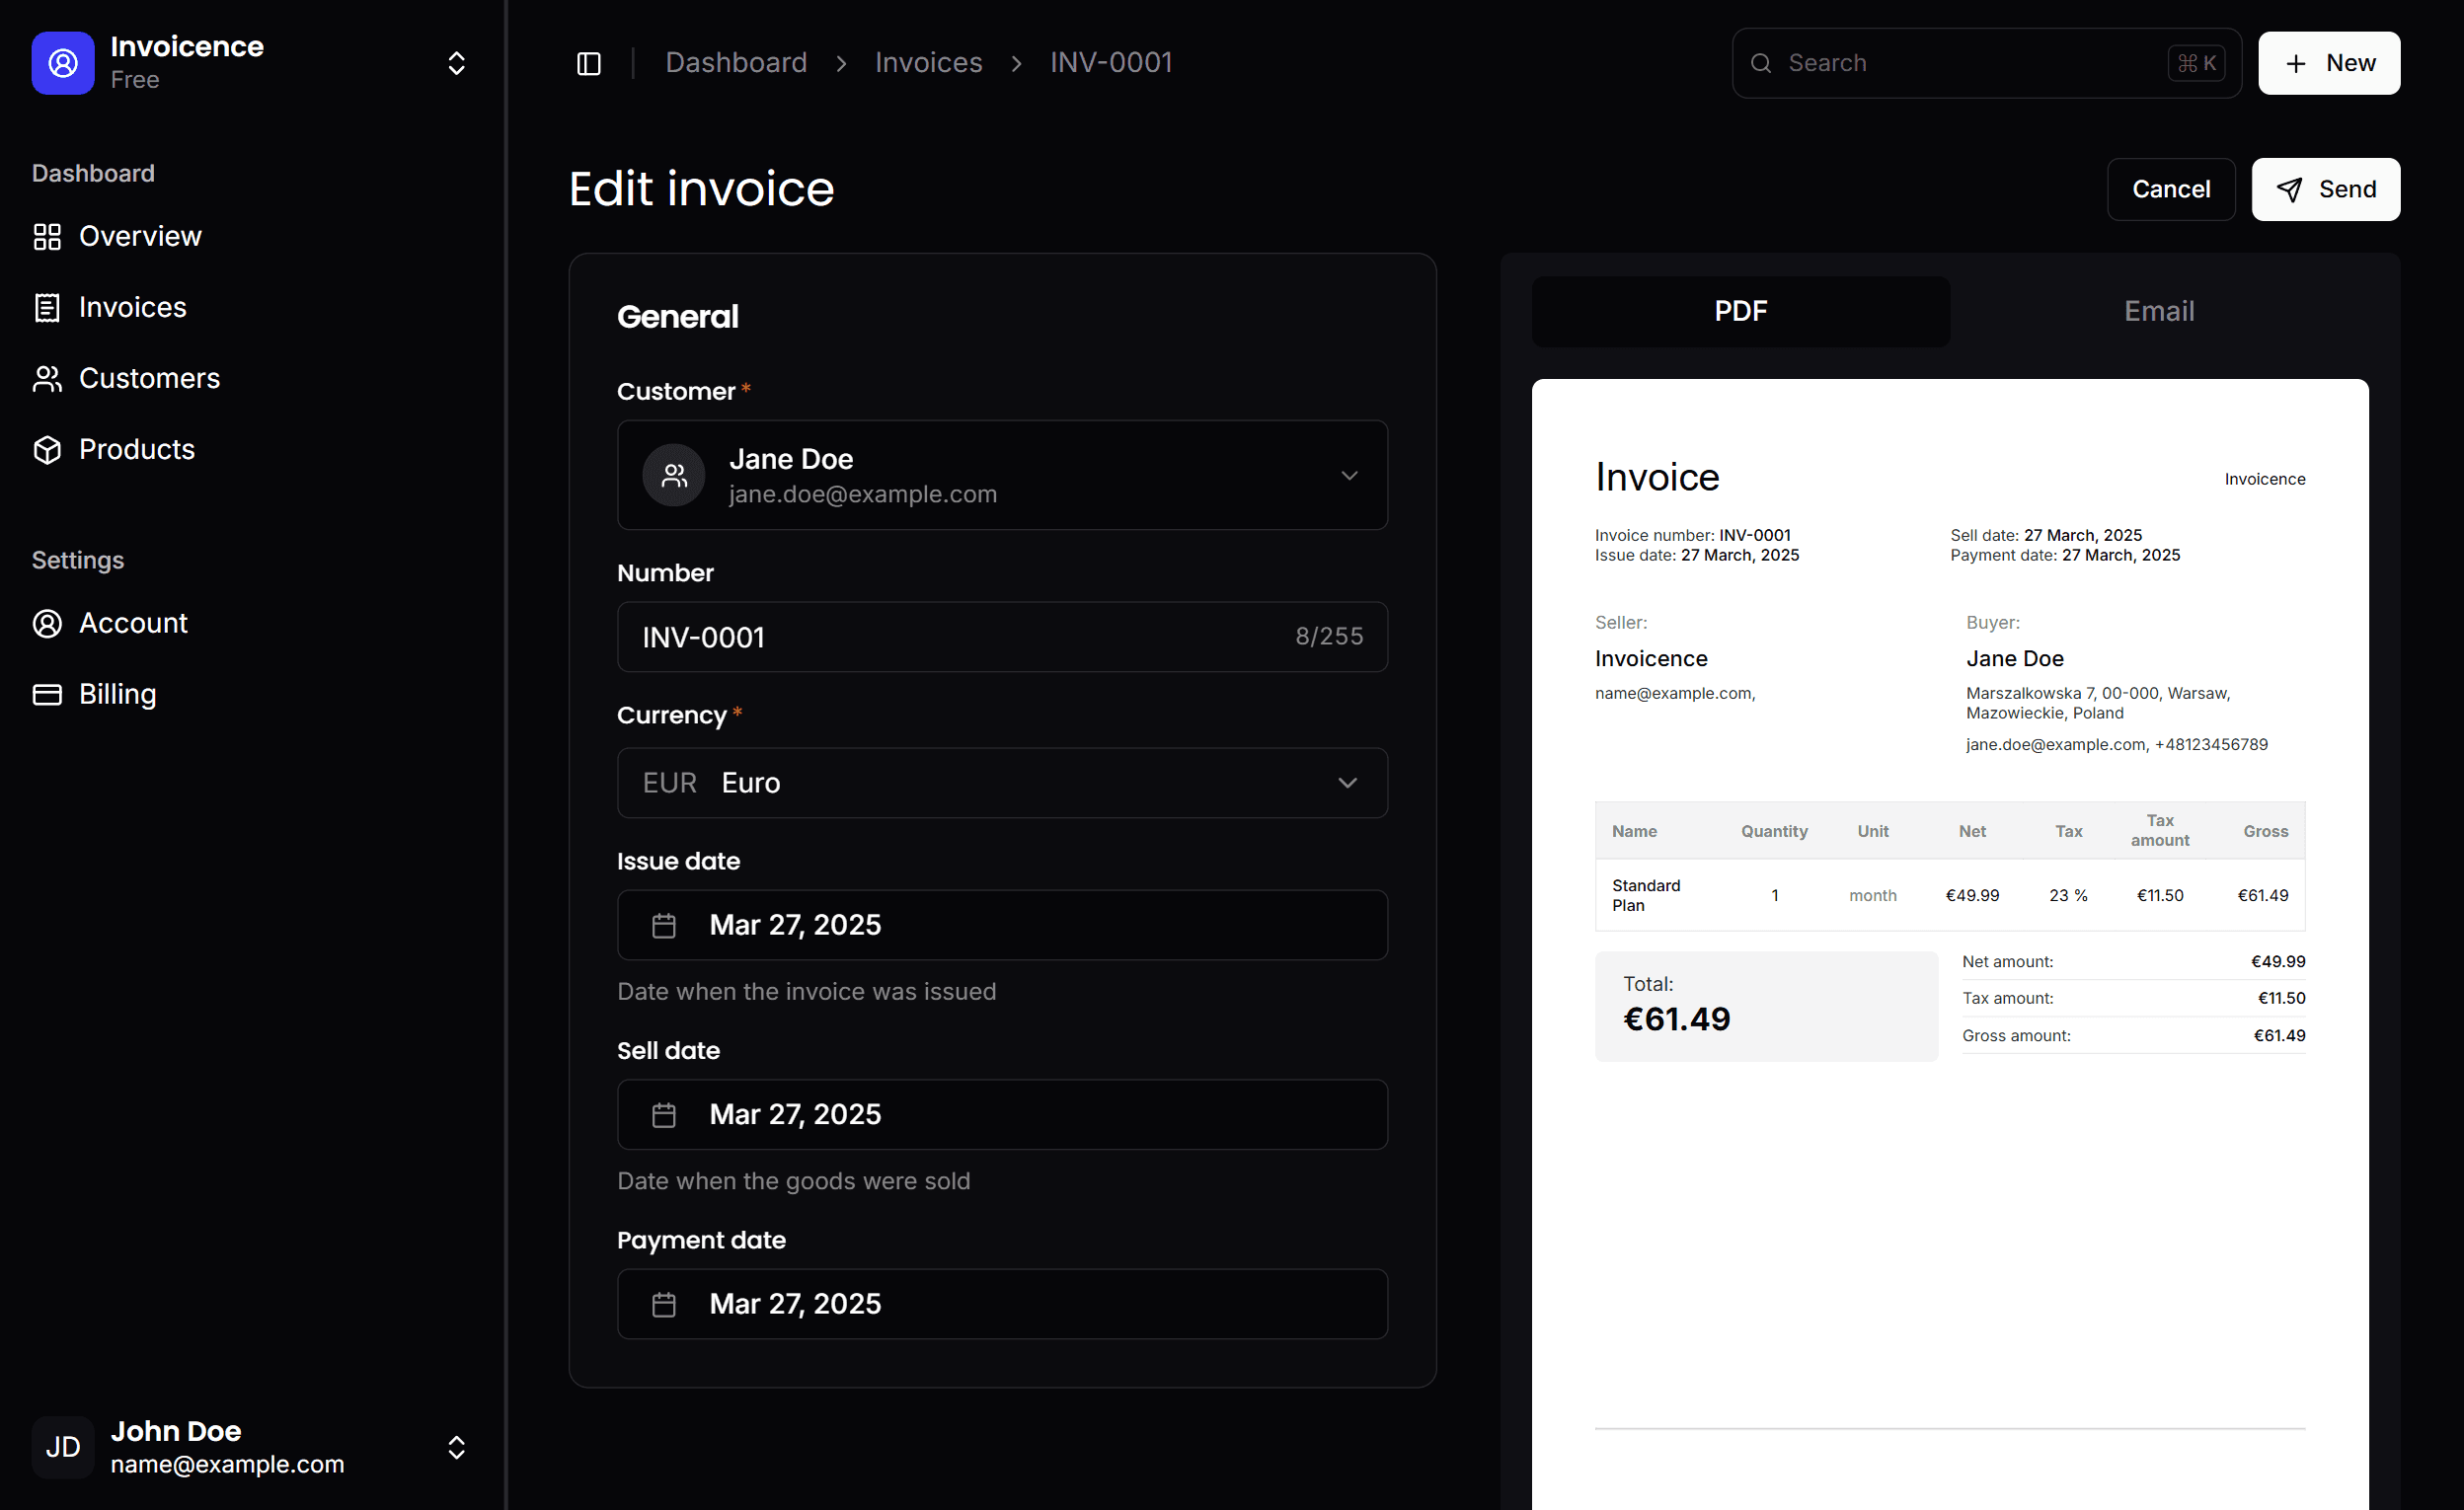Click the Account user icon

point(47,624)
